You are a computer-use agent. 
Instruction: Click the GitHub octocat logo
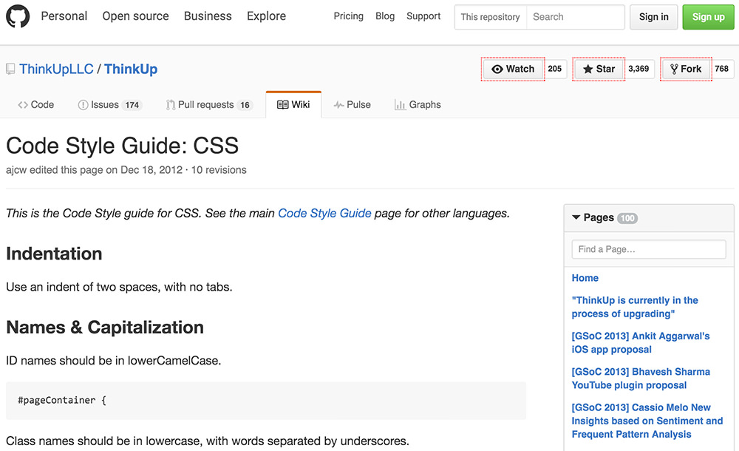18,16
